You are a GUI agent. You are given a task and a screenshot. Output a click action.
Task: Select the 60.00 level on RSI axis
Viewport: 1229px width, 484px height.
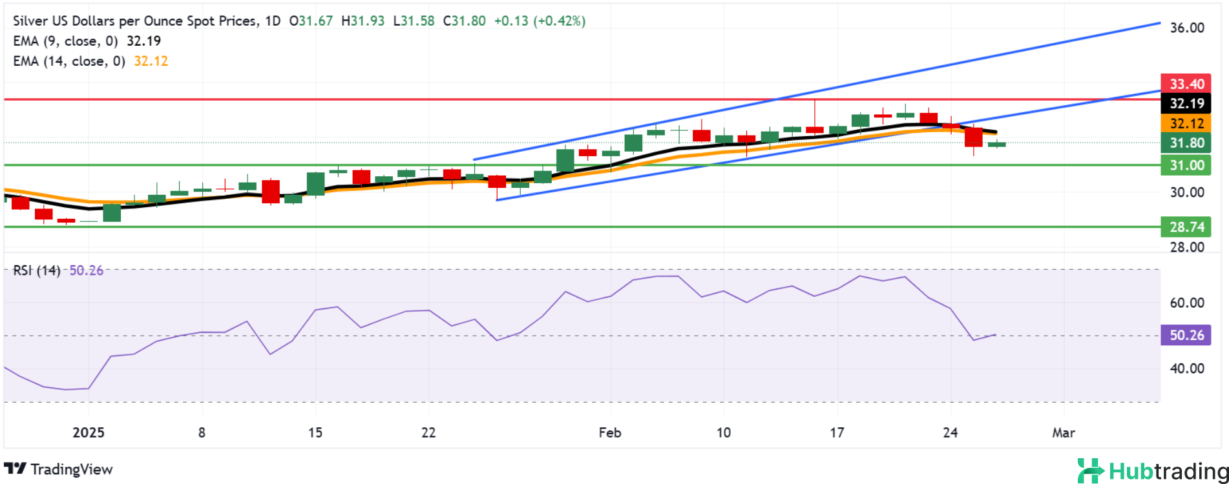tap(1187, 303)
